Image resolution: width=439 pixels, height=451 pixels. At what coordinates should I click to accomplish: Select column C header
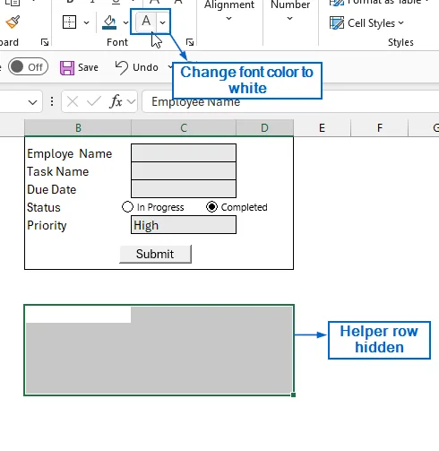184,128
